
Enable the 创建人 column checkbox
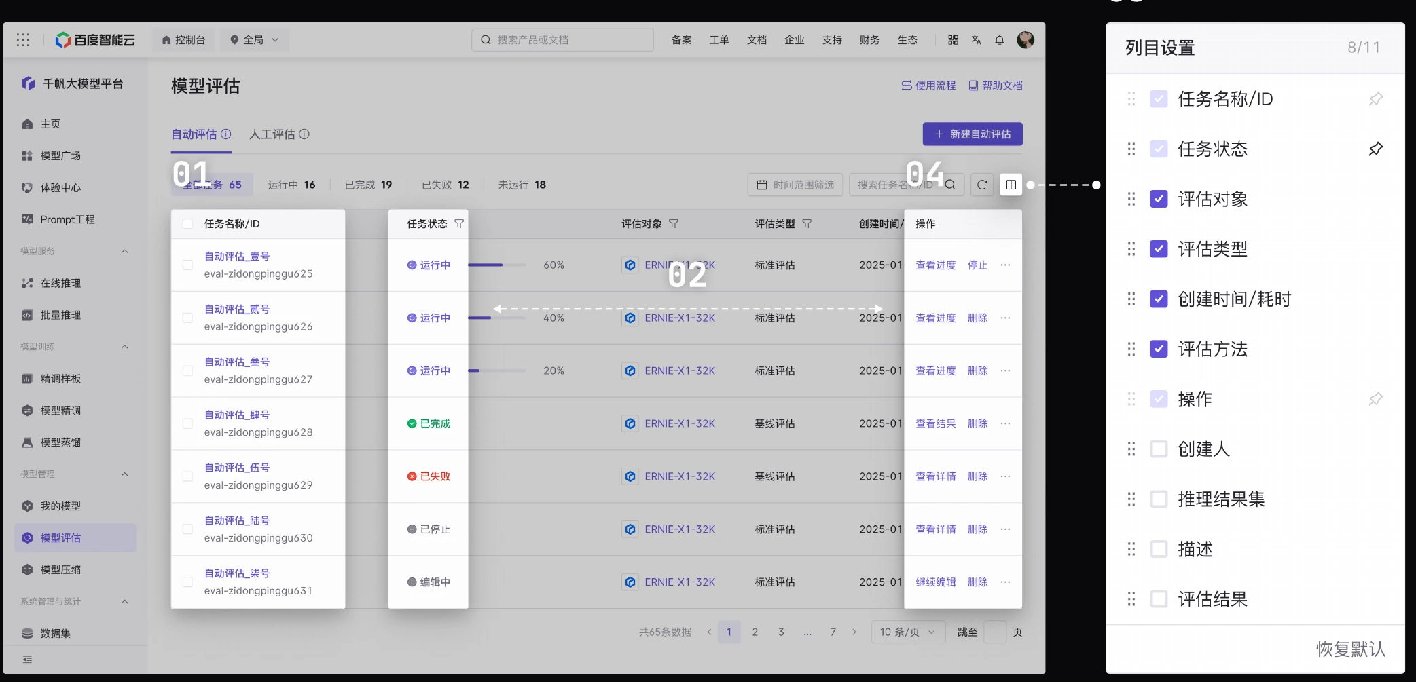(x=1159, y=449)
